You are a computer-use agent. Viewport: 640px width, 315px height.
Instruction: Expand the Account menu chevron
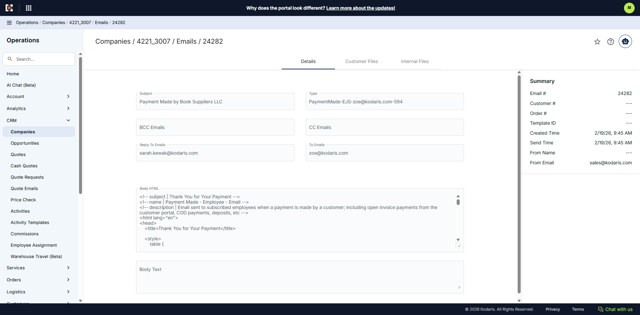(68, 96)
